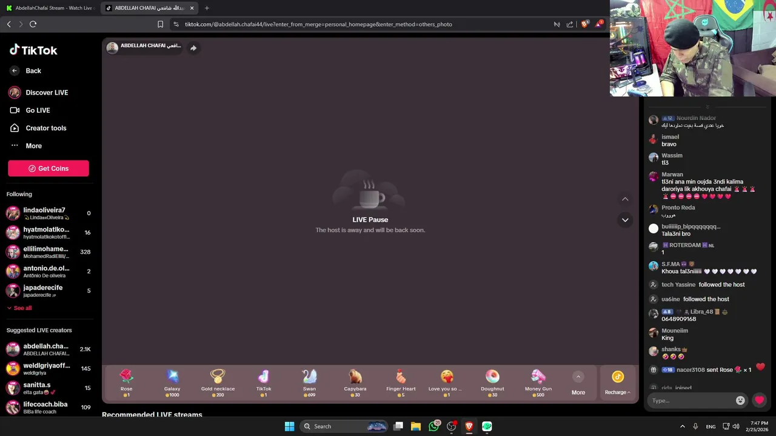
Task: Go to previous live with up chevron
Action: tap(625, 199)
